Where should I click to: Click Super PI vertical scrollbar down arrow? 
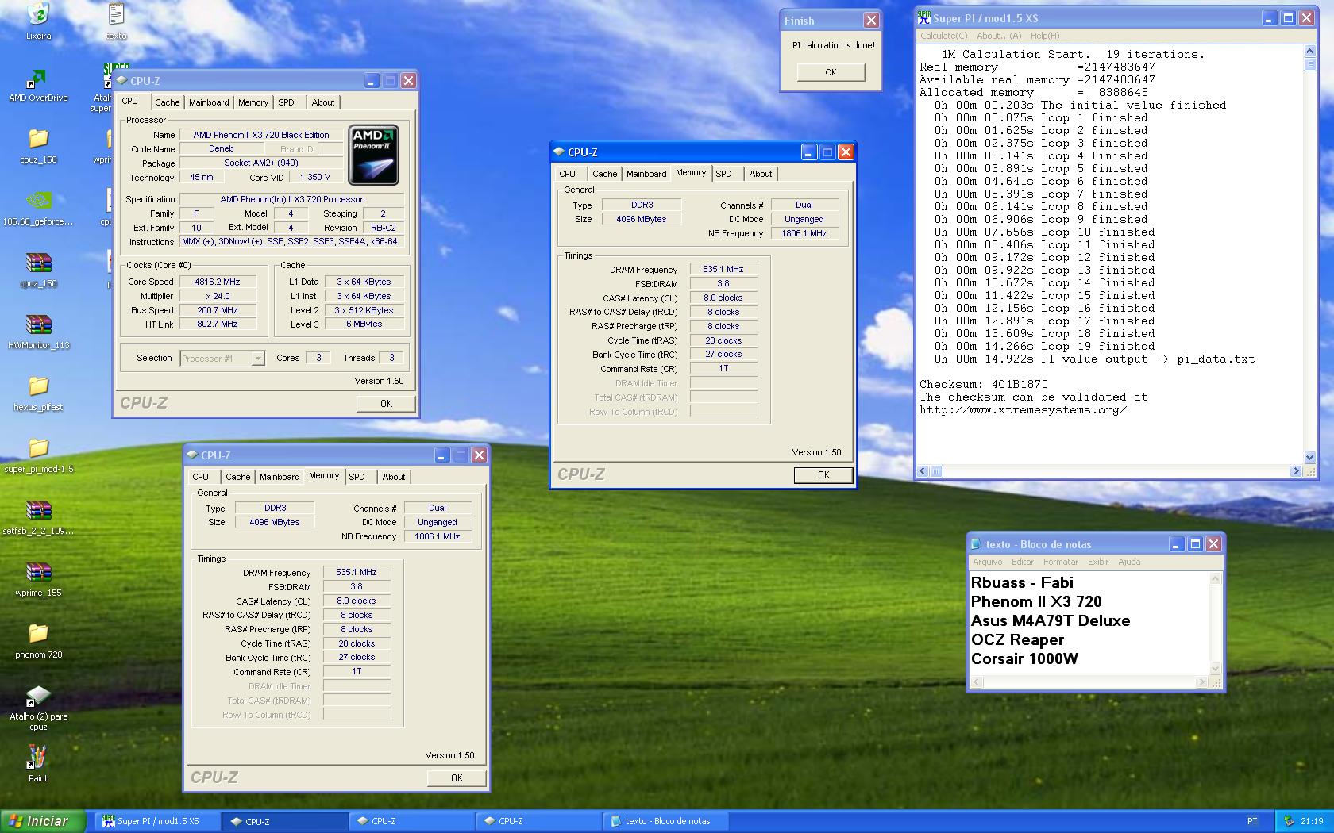click(x=1310, y=458)
